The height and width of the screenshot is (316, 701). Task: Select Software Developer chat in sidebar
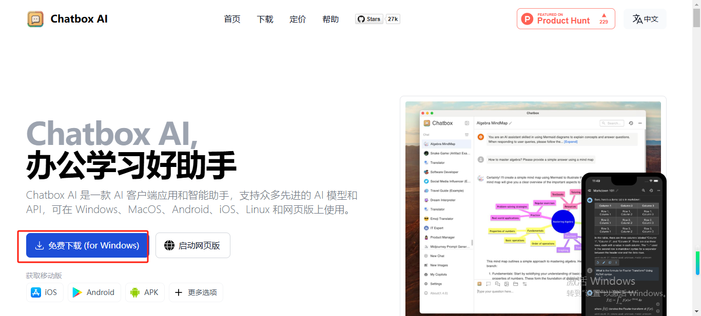[x=446, y=172]
